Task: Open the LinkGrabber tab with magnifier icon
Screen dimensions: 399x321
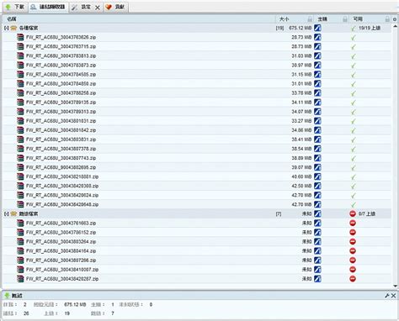Action: (x=48, y=7)
